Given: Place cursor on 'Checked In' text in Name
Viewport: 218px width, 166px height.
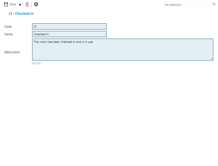Looking at the screenshot, I should 41,34.
